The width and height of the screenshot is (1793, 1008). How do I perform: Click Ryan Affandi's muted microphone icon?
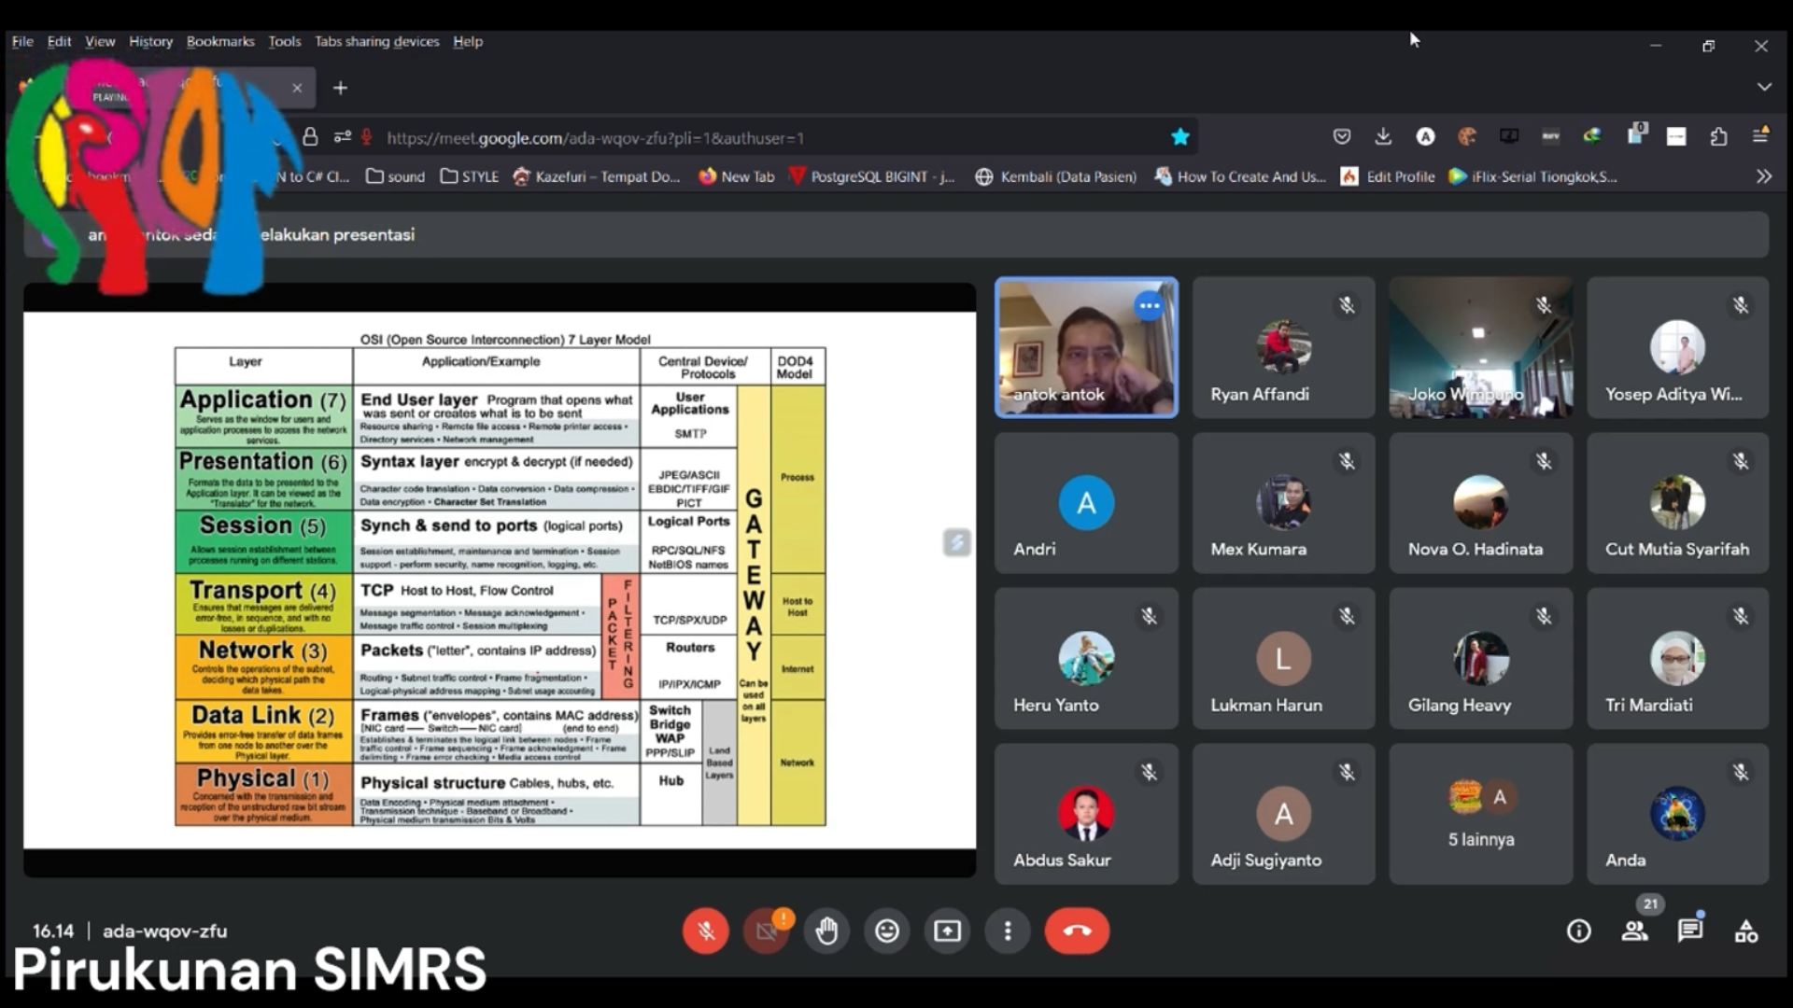[x=1346, y=305]
